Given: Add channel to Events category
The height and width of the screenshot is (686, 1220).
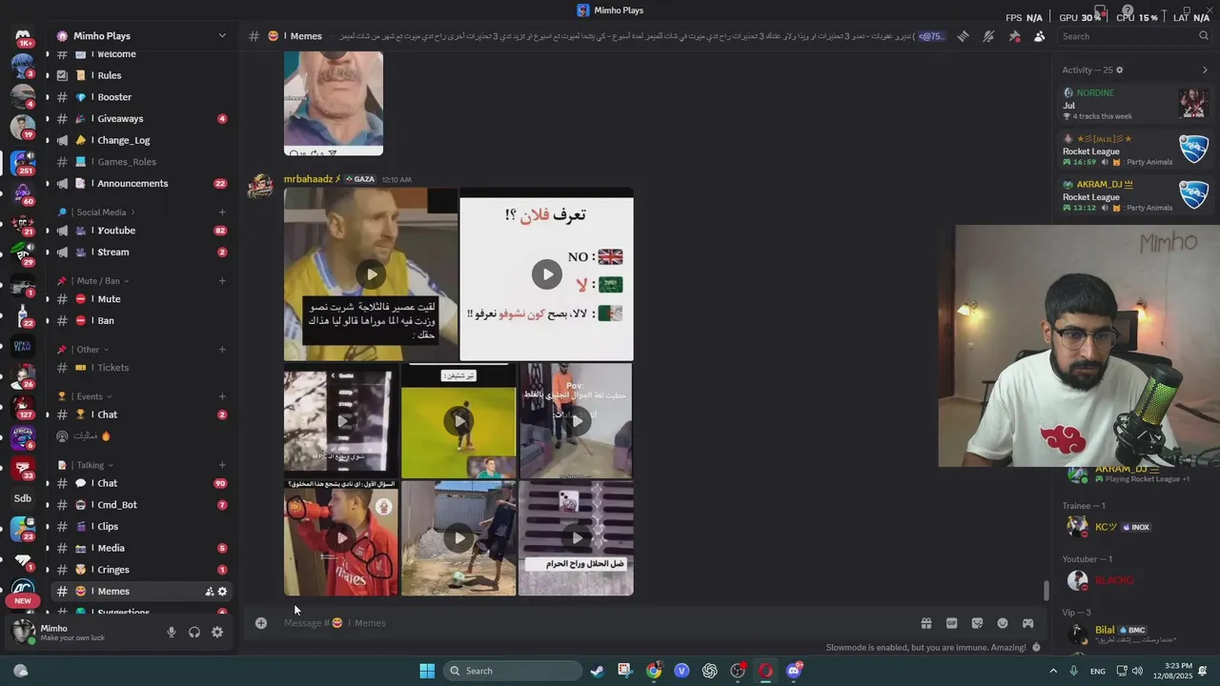Looking at the screenshot, I should pos(222,396).
